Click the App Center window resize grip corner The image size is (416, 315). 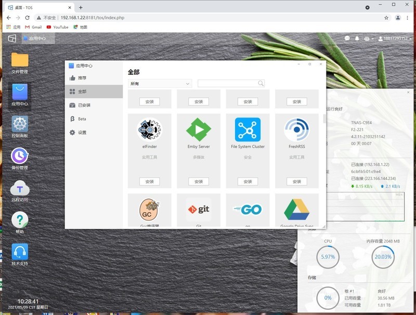(x=323, y=227)
